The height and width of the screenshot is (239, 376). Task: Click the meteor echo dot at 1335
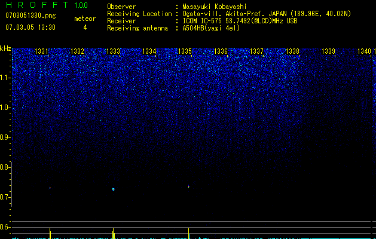click(x=189, y=186)
